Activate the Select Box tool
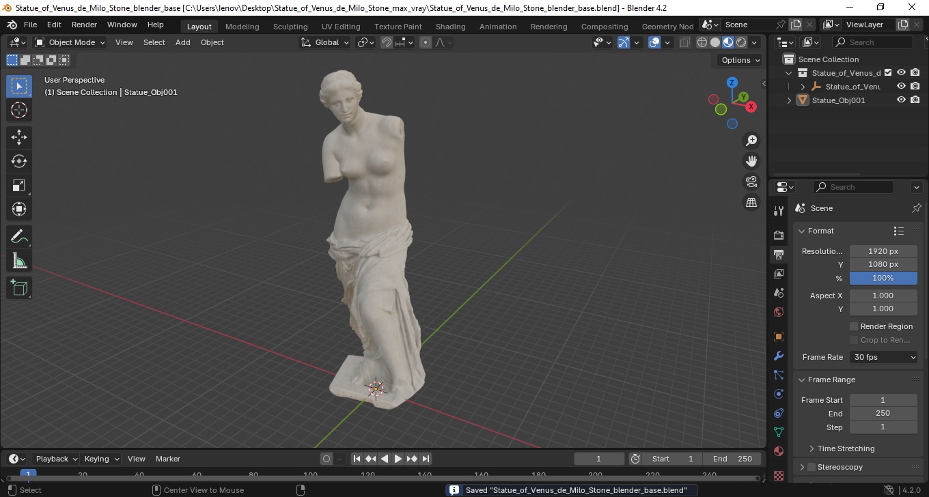This screenshot has height=497, width=929. tap(19, 86)
